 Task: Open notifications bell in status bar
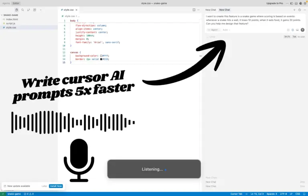tap(304, 194)
